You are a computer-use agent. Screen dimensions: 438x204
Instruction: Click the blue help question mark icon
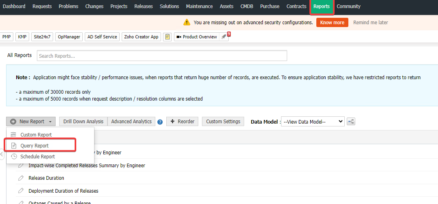[x=160, y=122]
